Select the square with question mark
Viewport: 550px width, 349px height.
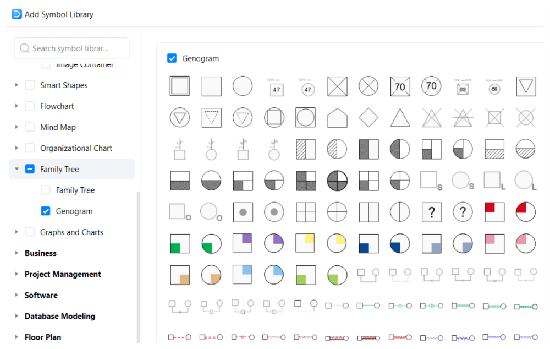tap(431, 212)
